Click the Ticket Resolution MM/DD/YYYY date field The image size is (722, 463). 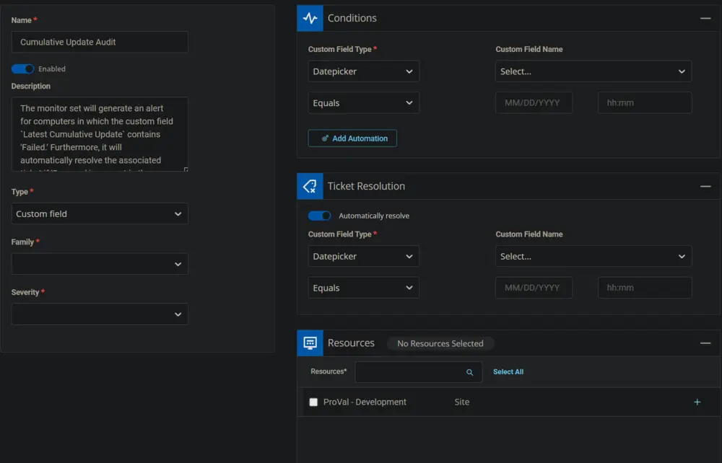click(534, 288)
